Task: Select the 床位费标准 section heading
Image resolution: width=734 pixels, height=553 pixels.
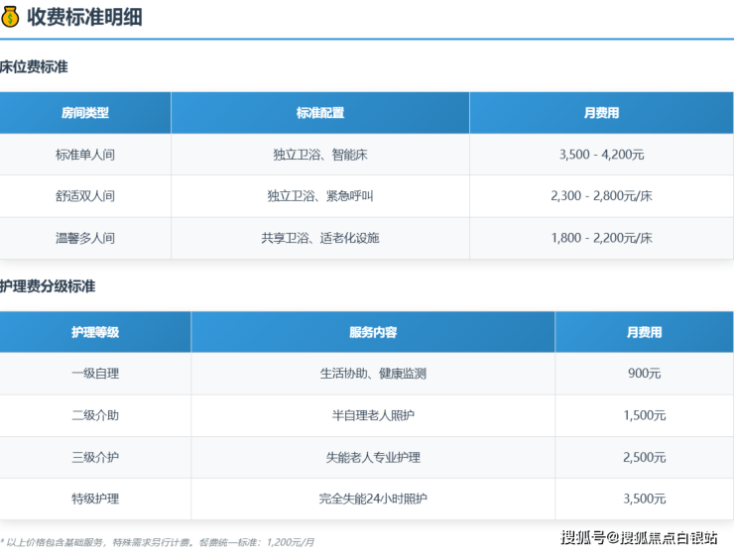Action: (x=34, y=67)
